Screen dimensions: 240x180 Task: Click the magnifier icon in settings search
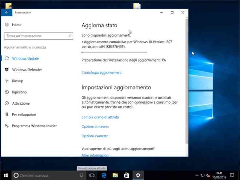point(70,36)
